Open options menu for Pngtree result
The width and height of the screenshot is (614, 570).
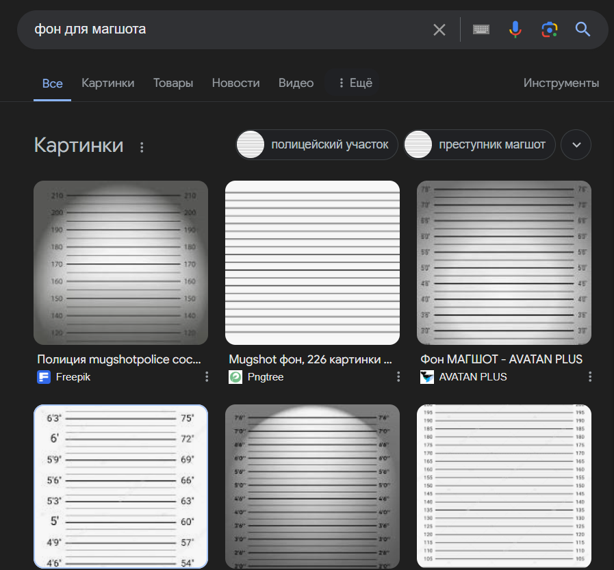[398, 376]
